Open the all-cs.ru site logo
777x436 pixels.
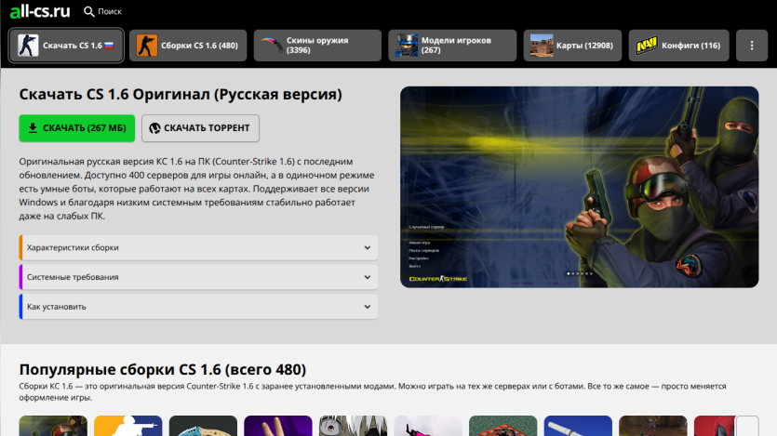click(40, 11)
